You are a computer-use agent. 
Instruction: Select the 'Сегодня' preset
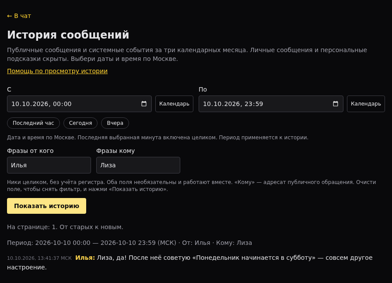click(x=80, y=123)
